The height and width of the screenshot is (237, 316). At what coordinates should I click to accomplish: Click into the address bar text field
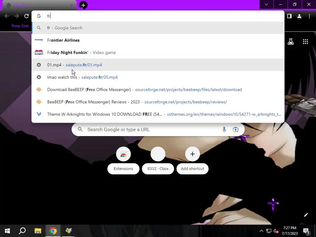(158, 16)
